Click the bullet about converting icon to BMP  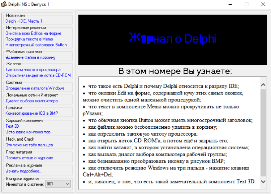(x=154, y=161)
